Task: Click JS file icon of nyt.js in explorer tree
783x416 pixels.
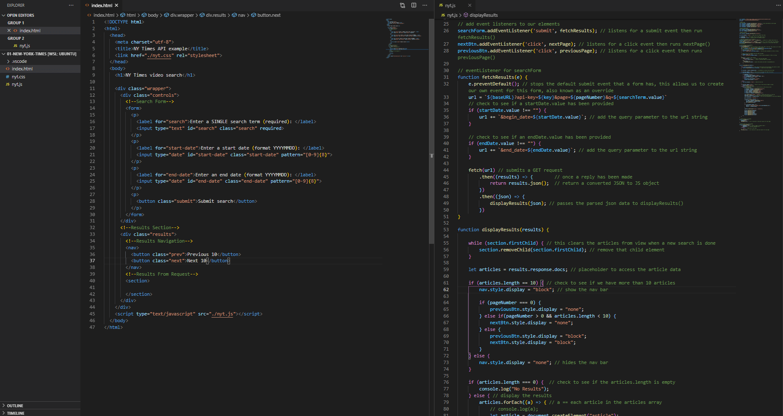Action: point(8,84)
